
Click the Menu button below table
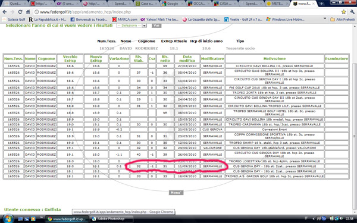click(176, 193)
